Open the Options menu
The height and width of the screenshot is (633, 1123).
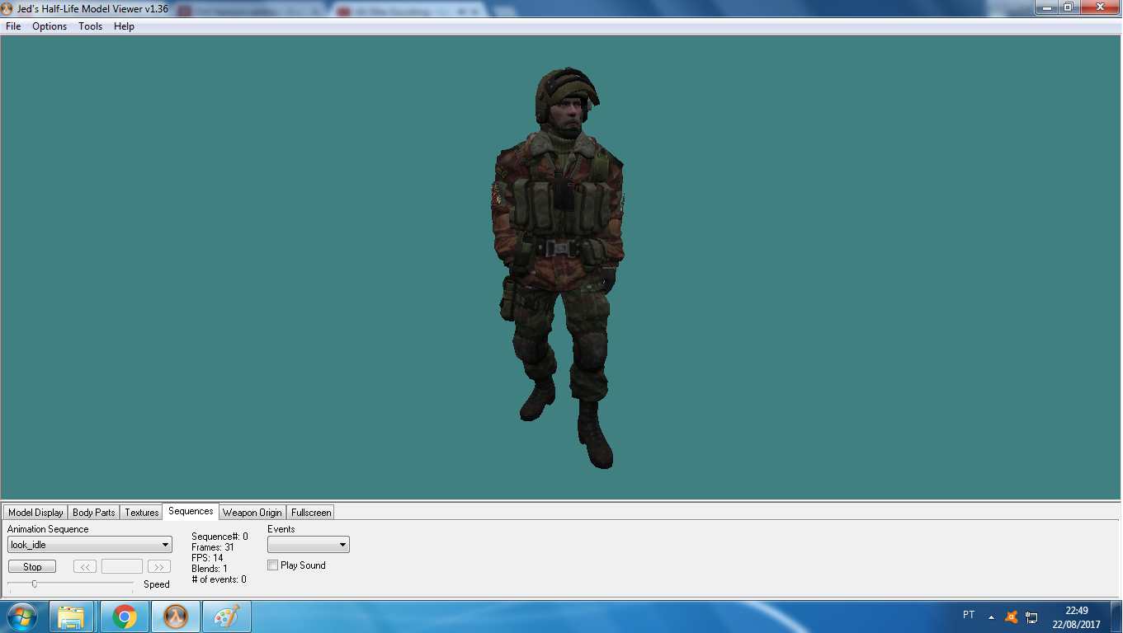coord(50,26)
